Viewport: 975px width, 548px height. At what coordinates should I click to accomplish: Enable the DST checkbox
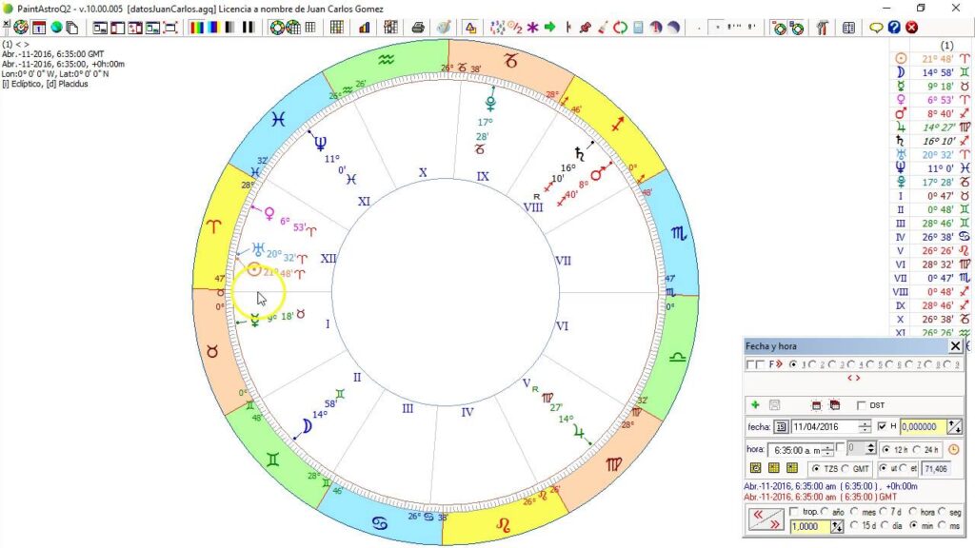click(862, 405)
